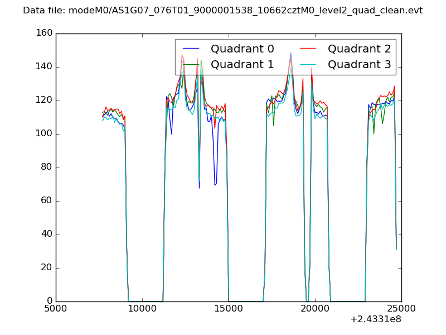Image resolution: width=446 pixels, height=335 pixels.
Task: Click the Quadrant 1 legend label
Action: click(243, 64)
